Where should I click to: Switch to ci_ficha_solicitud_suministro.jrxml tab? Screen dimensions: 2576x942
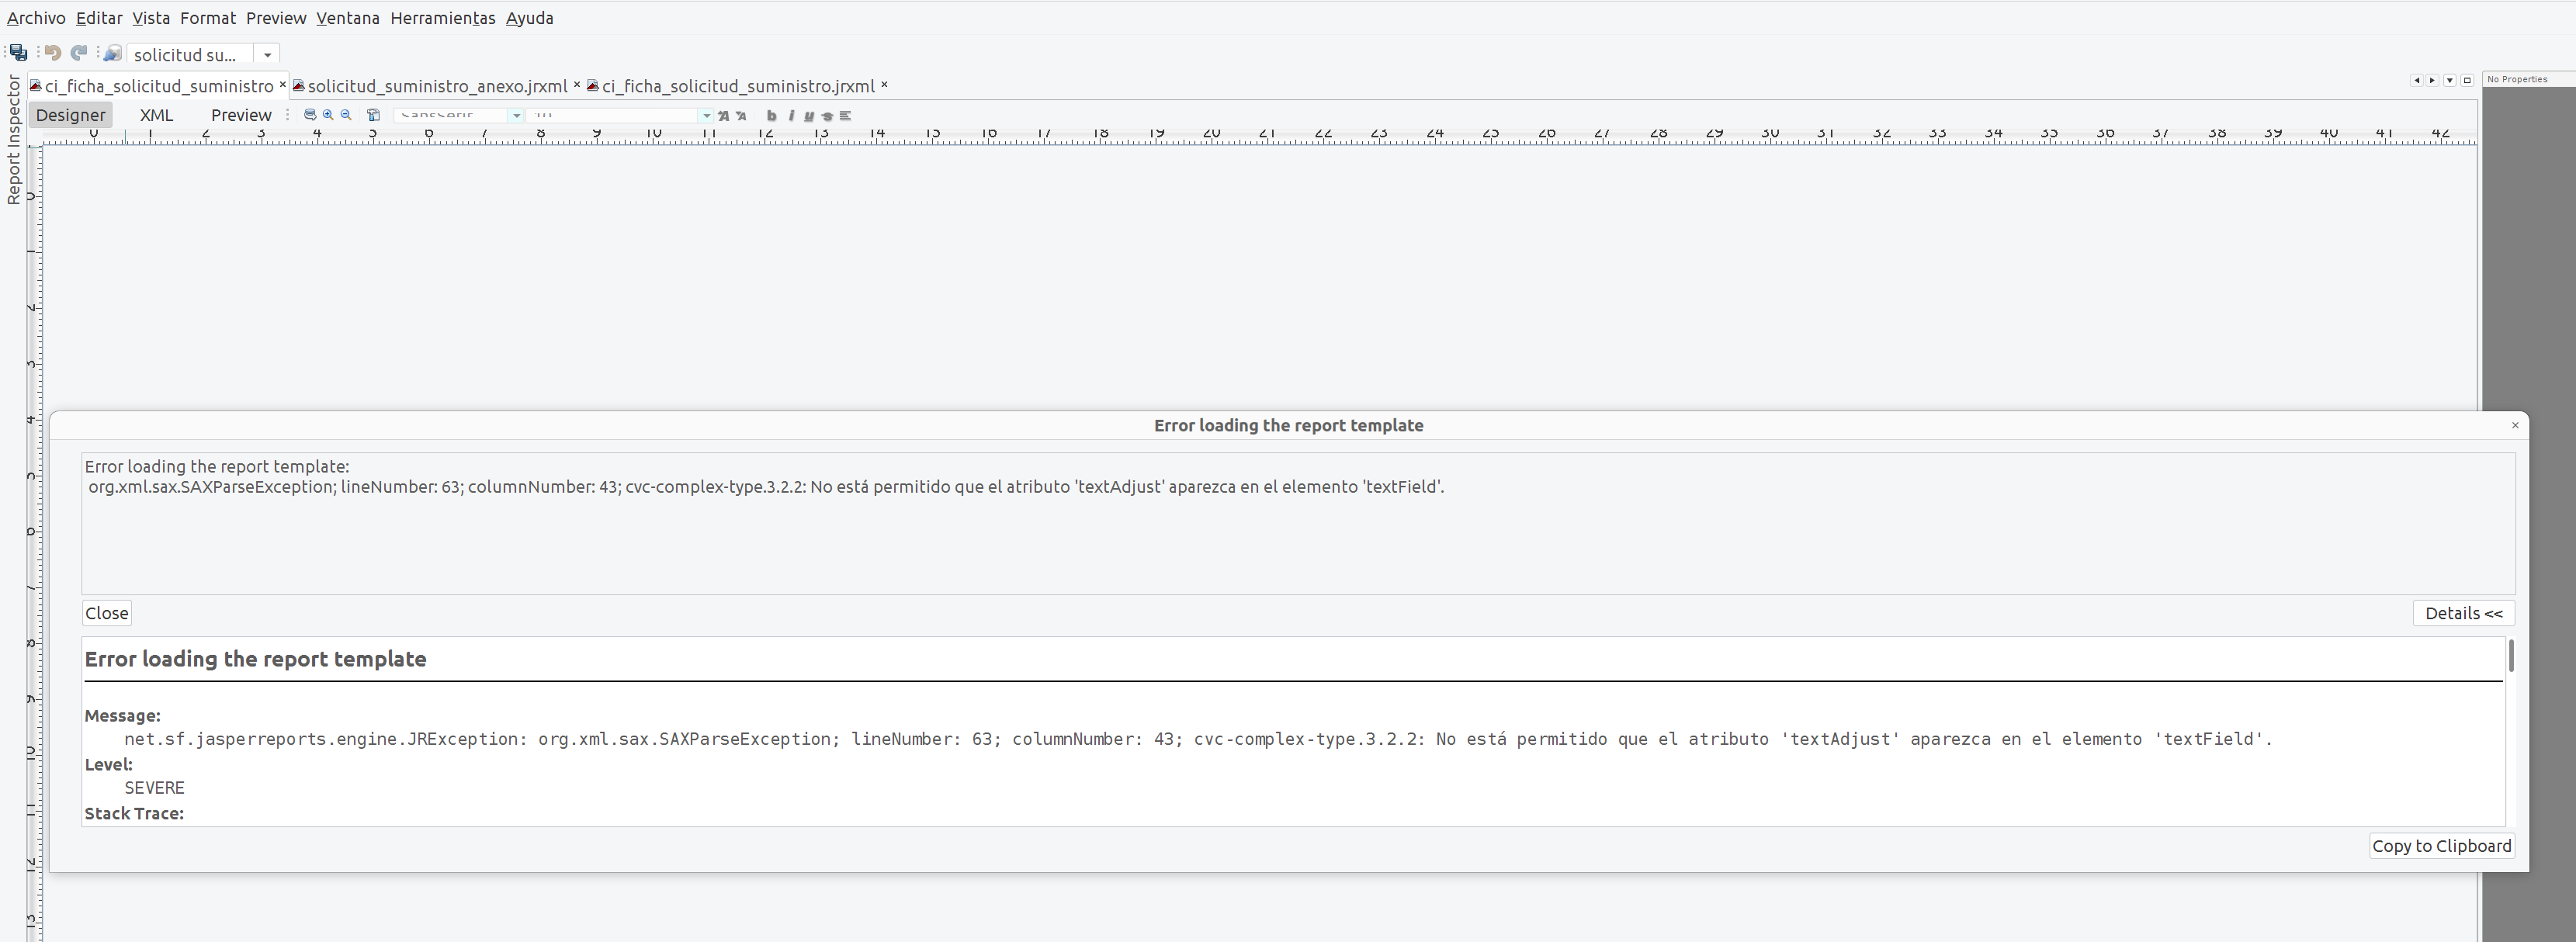(738, 86)
